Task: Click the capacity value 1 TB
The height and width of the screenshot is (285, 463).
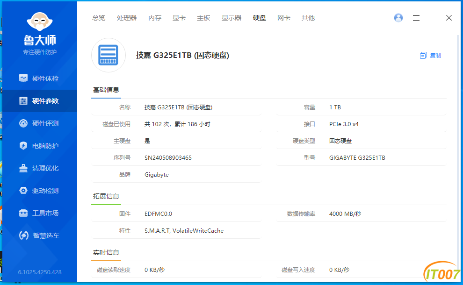Action: click(335, 107)
